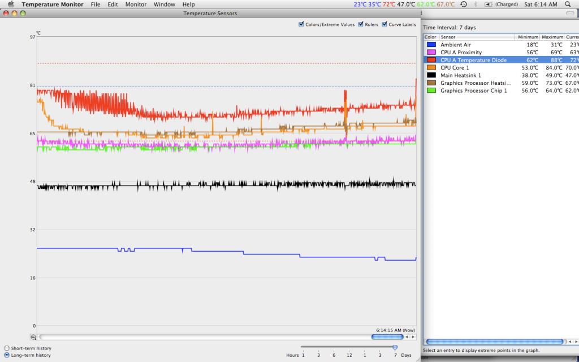
Task: Open Spotlight search in the menu bar
Action: click(x=567, y=5)
